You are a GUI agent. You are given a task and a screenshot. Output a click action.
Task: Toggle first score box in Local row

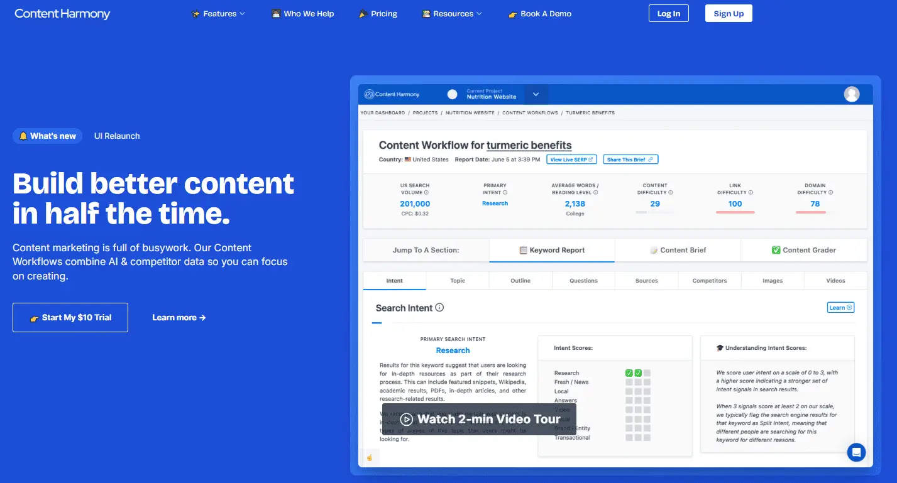(x=629, y=391)
